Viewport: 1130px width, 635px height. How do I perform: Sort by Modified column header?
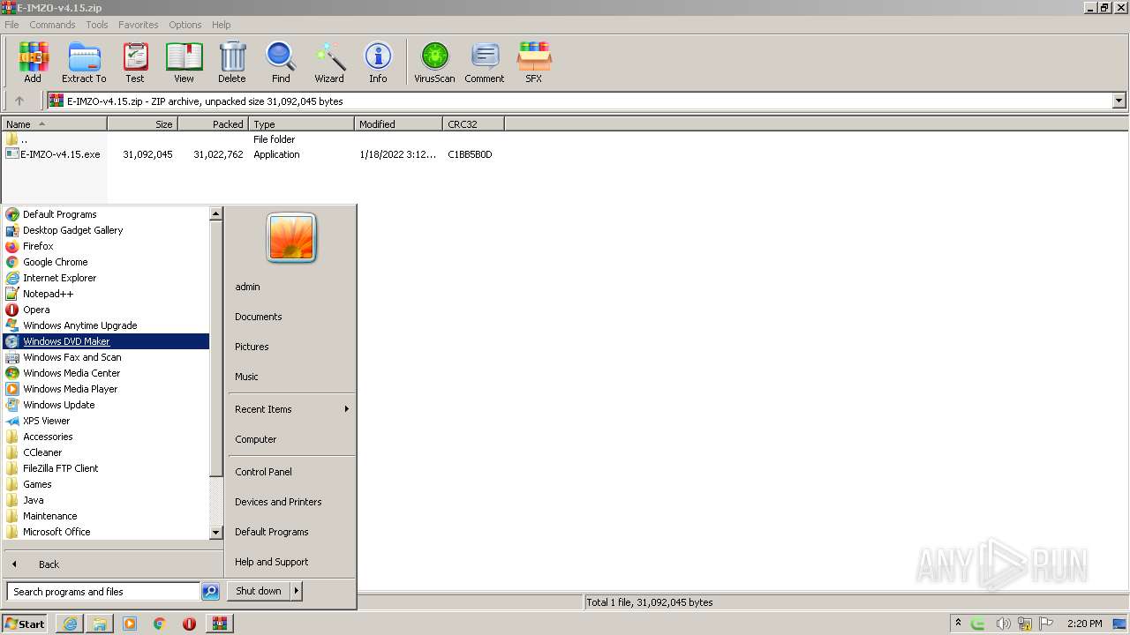click(398, 124)
